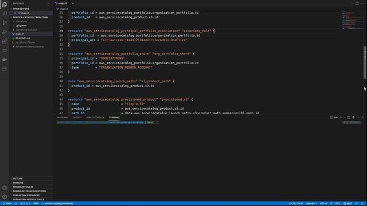Click the Ln 29 cursor position indicator

296,204
